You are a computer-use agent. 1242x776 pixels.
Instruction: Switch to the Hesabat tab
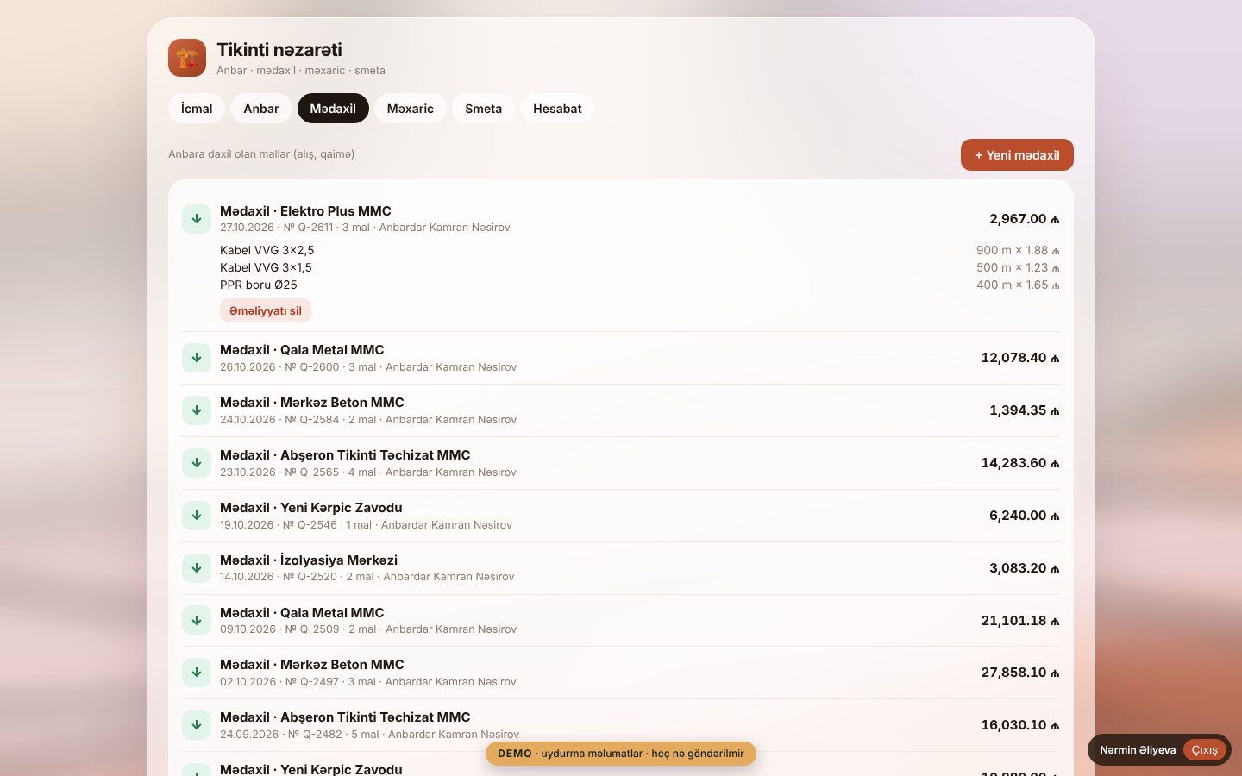[x=557, y=109]
